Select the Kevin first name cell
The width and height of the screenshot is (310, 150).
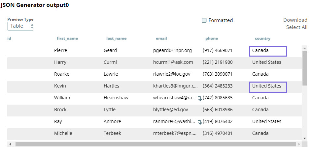pyautogui.click(x=60, y=86)
